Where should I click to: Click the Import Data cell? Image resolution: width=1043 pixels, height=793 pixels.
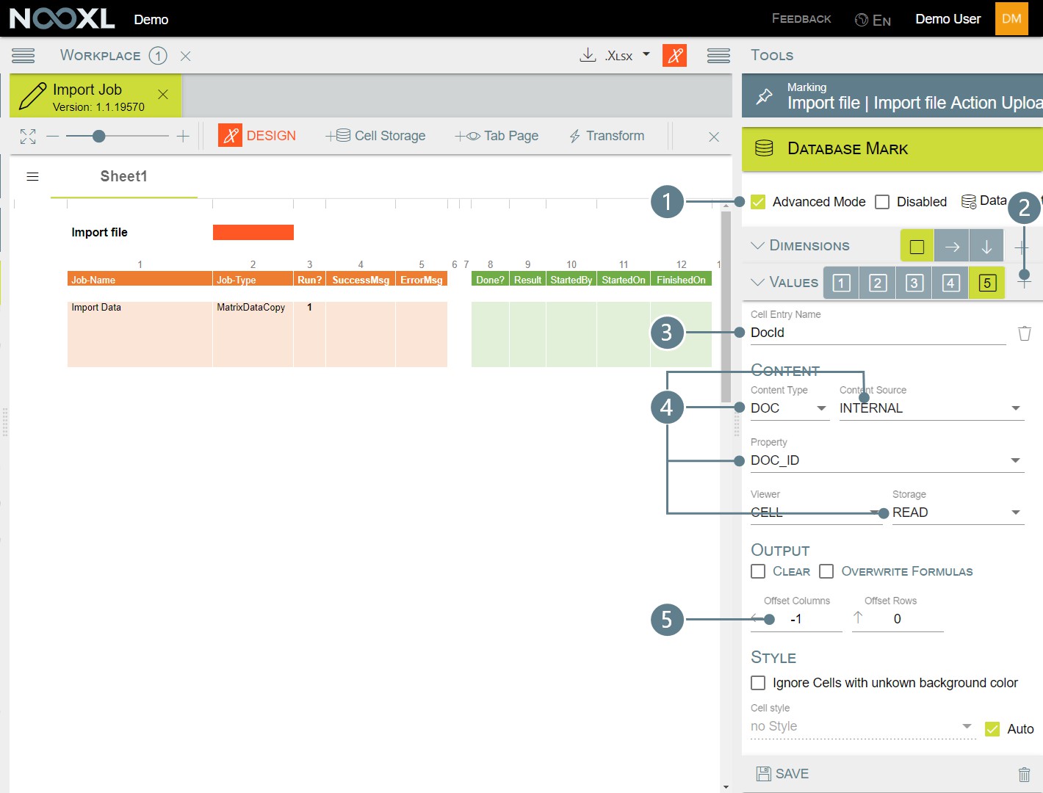[x=140, y=334]
